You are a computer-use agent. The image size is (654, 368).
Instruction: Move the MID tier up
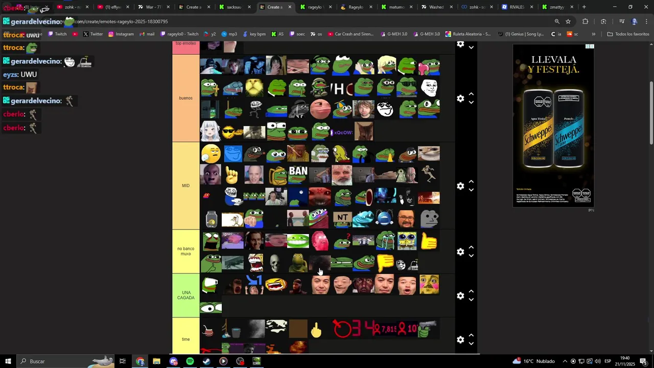tap(471, 182)
